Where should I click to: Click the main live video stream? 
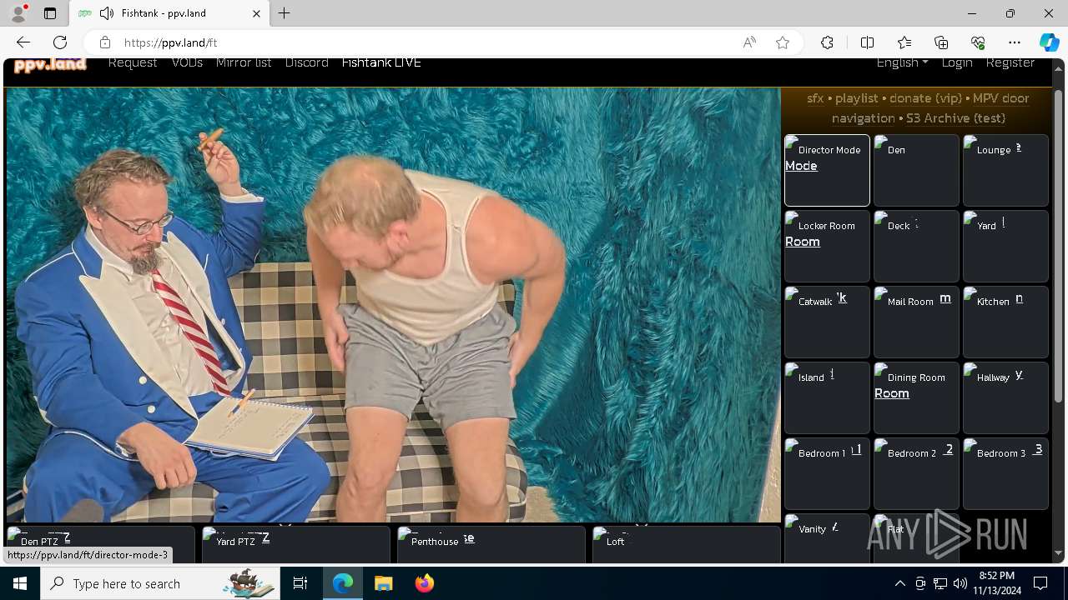[393, 305]
